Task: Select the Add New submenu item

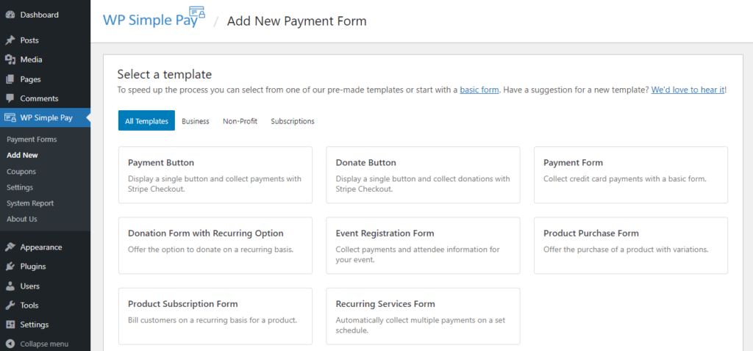Action: [22, 156]
